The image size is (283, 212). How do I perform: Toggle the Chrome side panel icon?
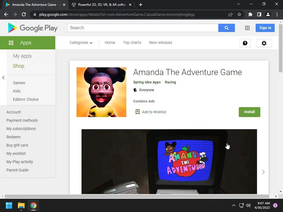pos(259,14)
